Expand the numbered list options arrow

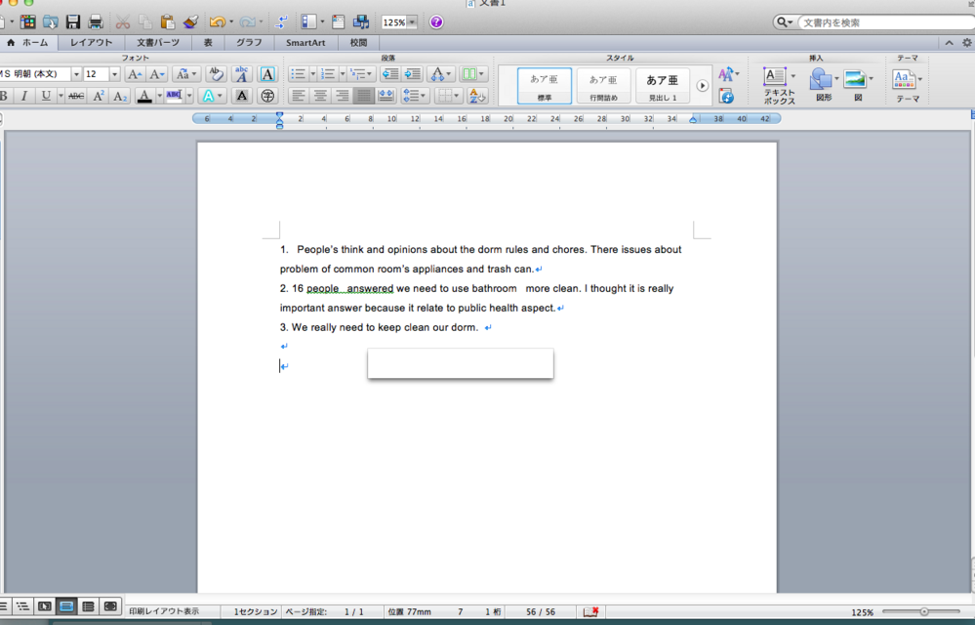pyautogui.click(x=342, y=74)
